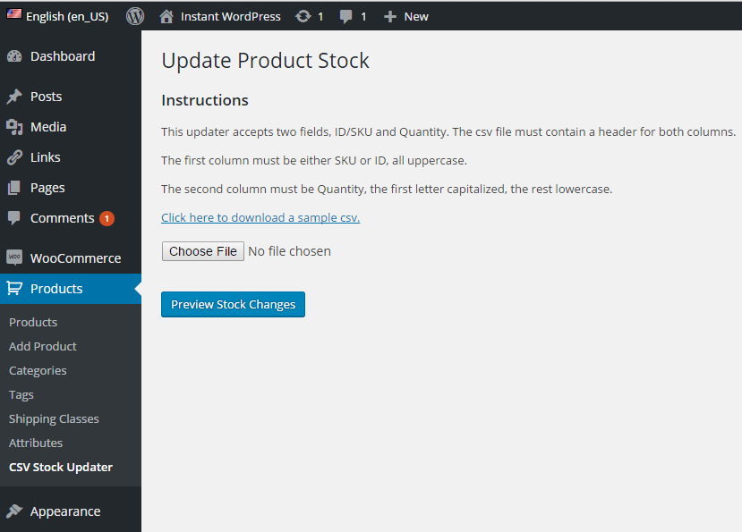Image resolution: width=742 pixels, height=532 pixels.
Task: Open the comments bubble in admin bar
Action: [x=346, y=16]
